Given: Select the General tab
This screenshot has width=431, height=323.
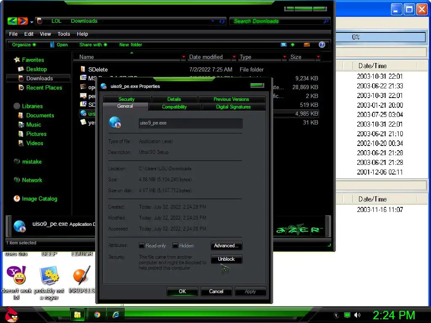Looking at the screenshot, I should tap(125, 106).
